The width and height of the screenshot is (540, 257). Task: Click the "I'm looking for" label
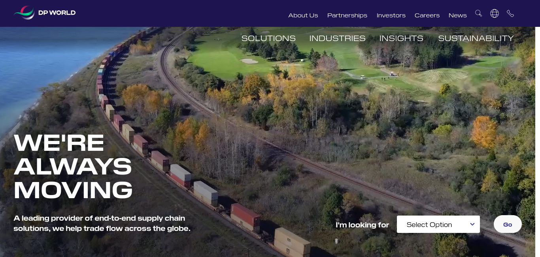coord(362,225)
